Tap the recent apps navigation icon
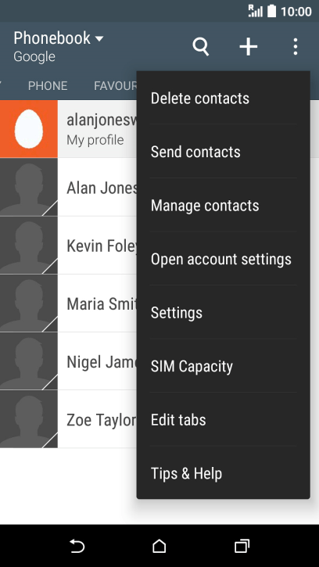Image resolution: width=319 pixels, height=567 pixels. (242, 546)
